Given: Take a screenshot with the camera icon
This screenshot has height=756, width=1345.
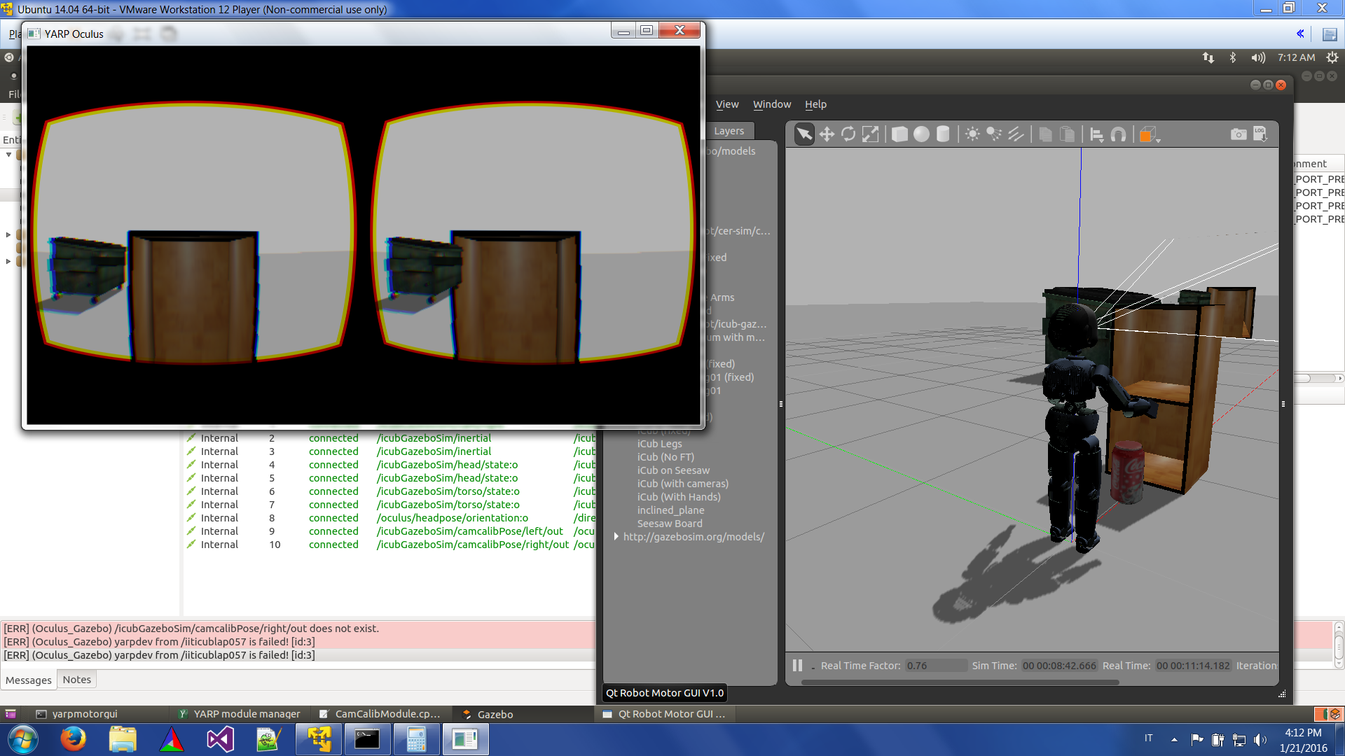Looking at the screenshot, I should 1239,134.
